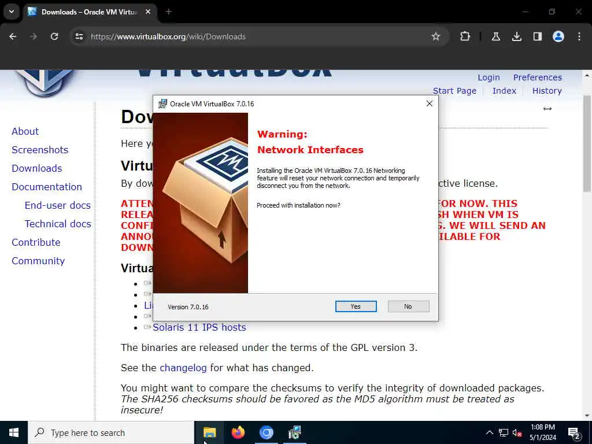This screenshot has height=444, width=592.
Task: Open a new browser tab
Action: click(x=169, y=12)
